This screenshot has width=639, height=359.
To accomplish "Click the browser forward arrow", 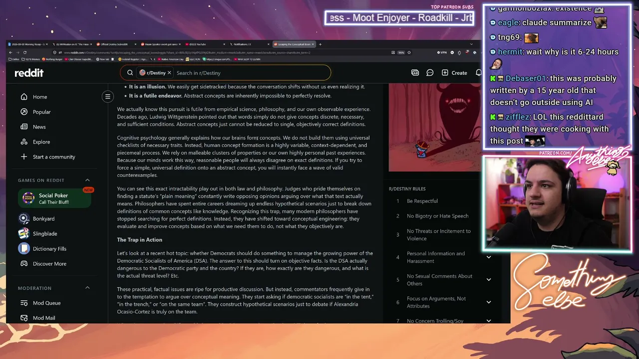I will click(x=17, y=52).
